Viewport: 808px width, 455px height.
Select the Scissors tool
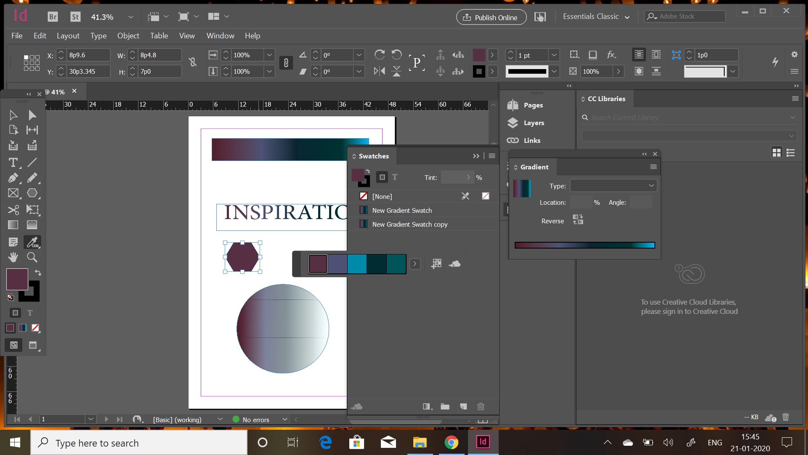[x=13, y=209]
